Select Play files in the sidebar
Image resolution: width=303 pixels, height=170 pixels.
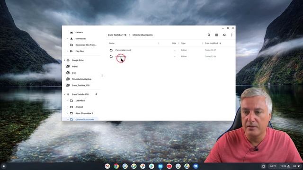80,51
